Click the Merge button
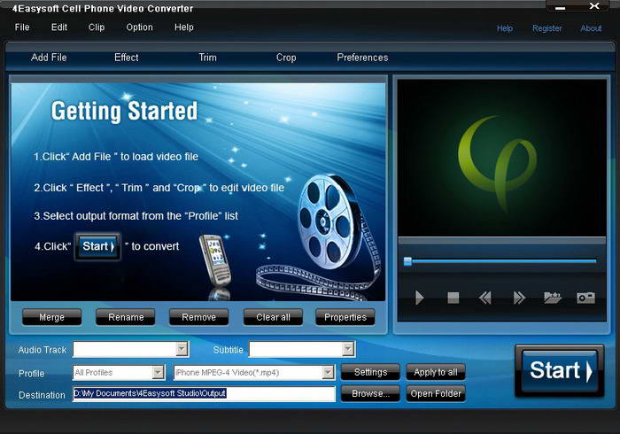 (51, 317)
